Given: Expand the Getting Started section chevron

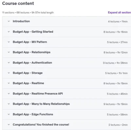Looking at the screenshot, I should 9,32.
